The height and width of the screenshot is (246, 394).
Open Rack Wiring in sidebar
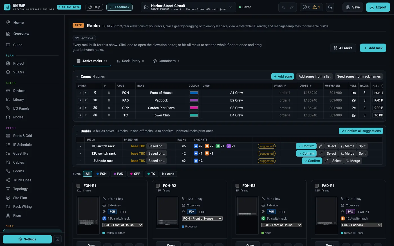[x=22, y=207]
